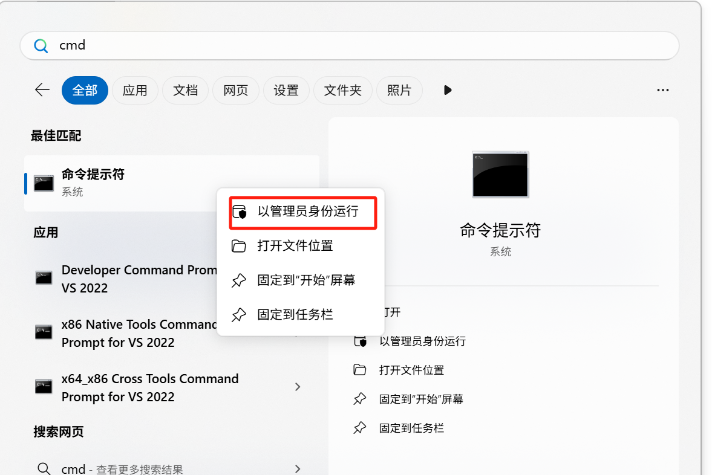Switch to the 应用 filter tab
Viewport: 712px width, 475px height.
coord(135,90)
